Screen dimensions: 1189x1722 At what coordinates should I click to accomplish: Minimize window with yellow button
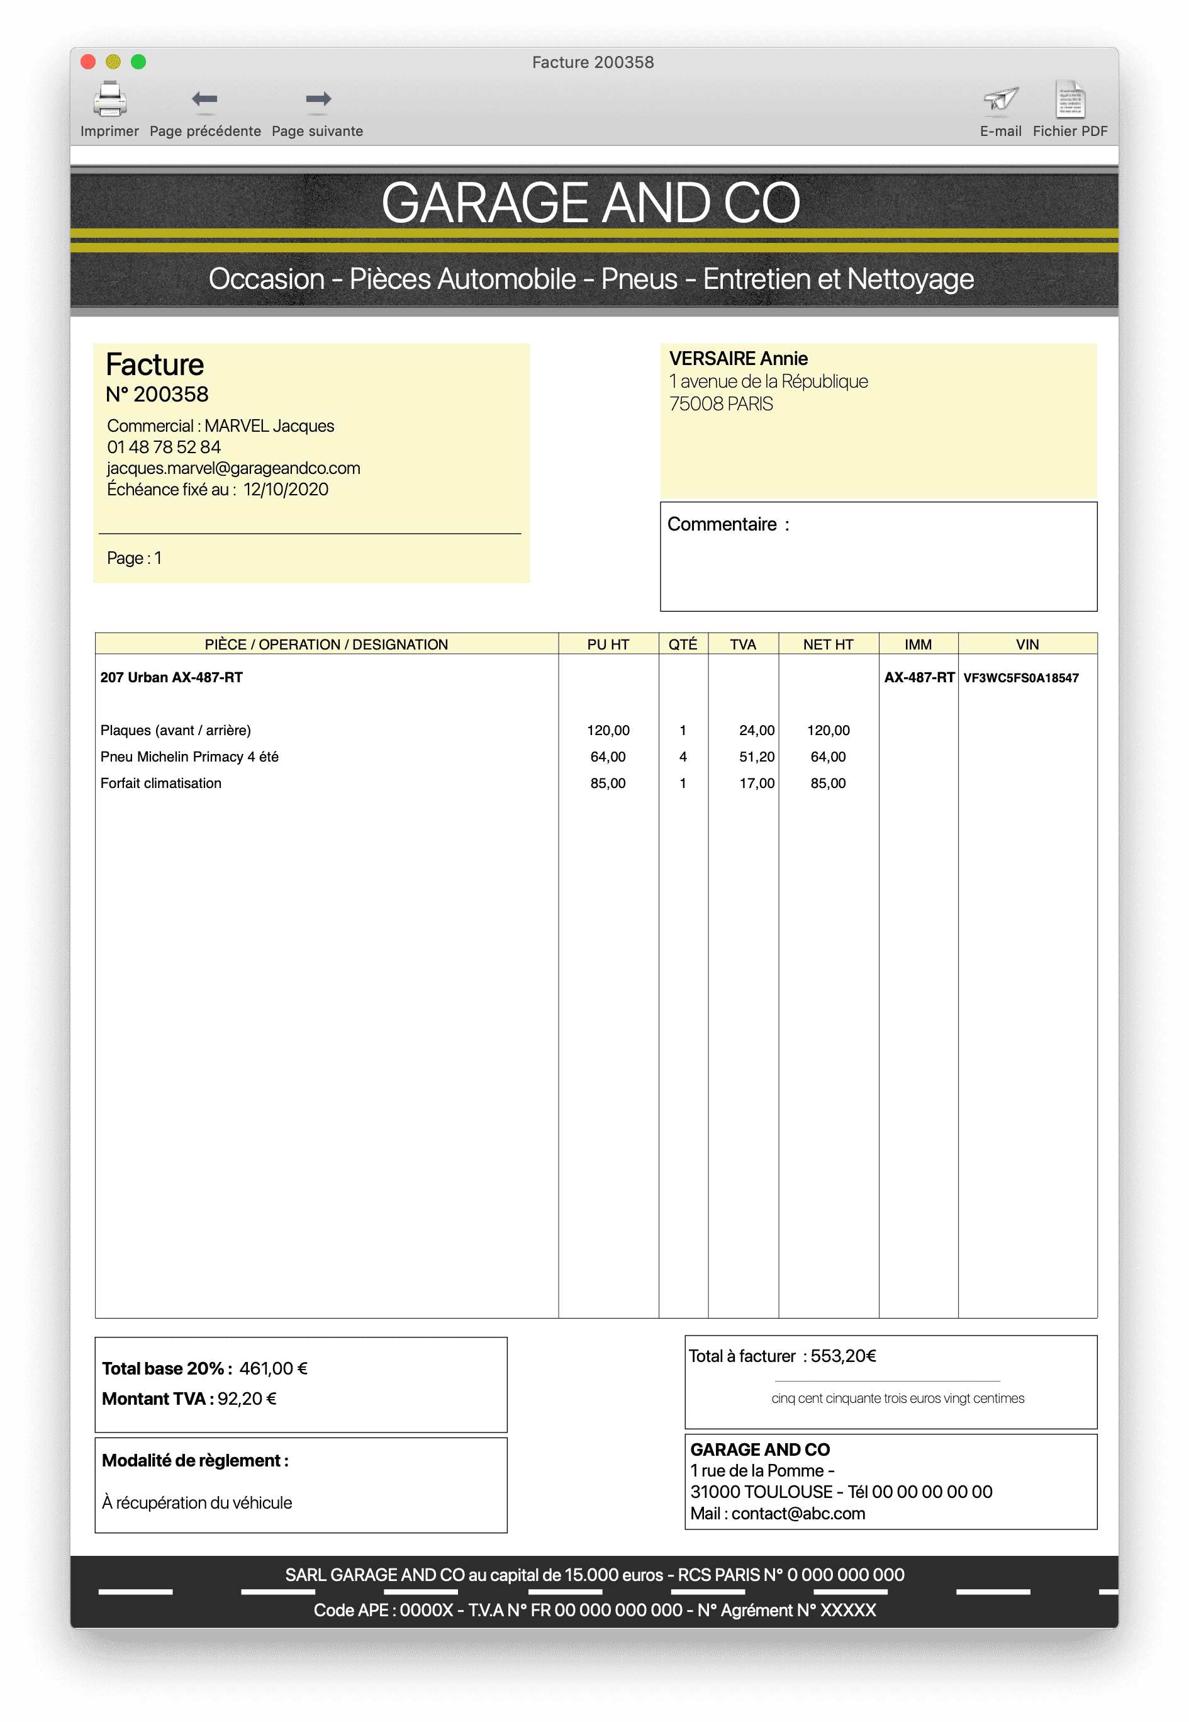[113, 62]
